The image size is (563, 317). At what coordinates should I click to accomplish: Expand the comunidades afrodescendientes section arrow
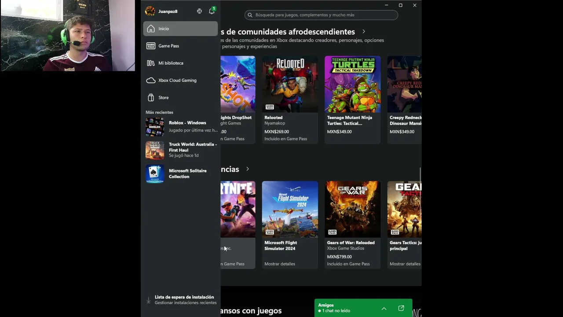point(364,32)
